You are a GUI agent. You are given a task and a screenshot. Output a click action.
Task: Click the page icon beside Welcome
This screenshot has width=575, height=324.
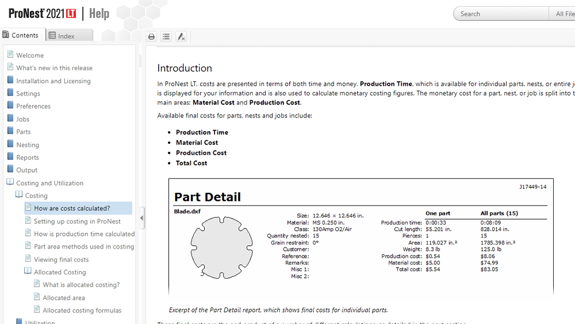(10, 55)
